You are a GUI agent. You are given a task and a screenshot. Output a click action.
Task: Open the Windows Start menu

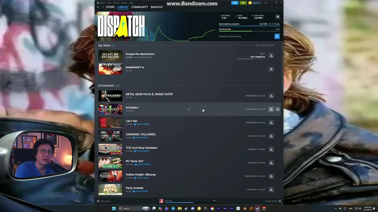pos(114,208)
